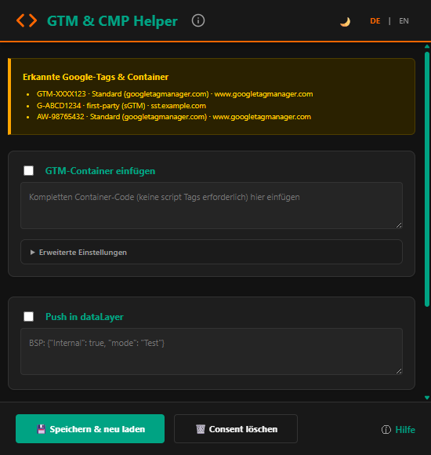Click the info icon beside Hilfe
Viewport: 431px width, 455px height.
click(x=386, y=430)
